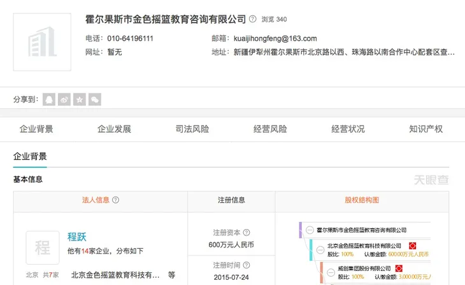Open 北京金色摇篮教育科技有 company link under 程跃
465x285 pixels.
[115, 275]
